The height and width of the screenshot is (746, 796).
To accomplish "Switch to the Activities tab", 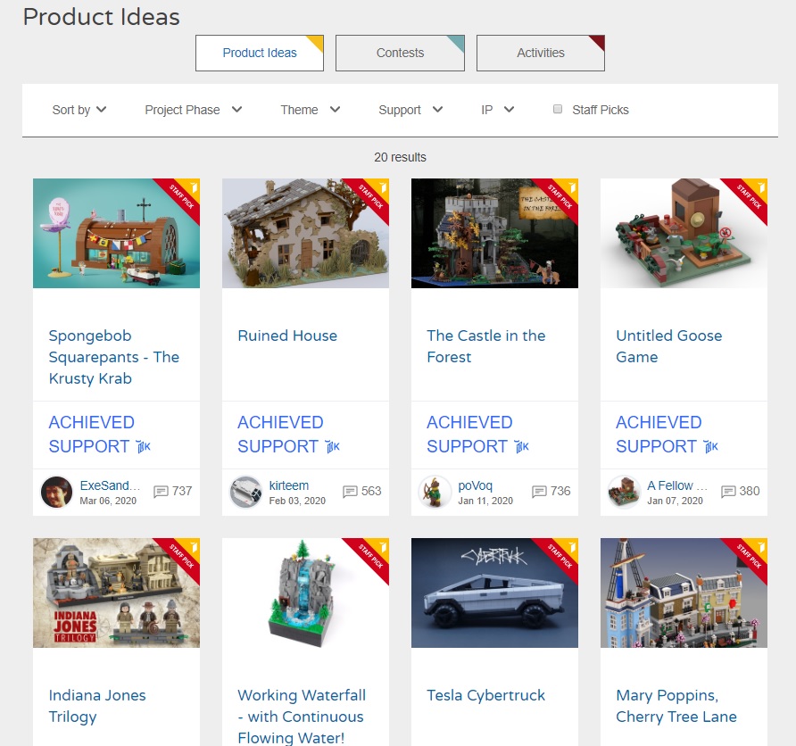I will pos(541,53).
